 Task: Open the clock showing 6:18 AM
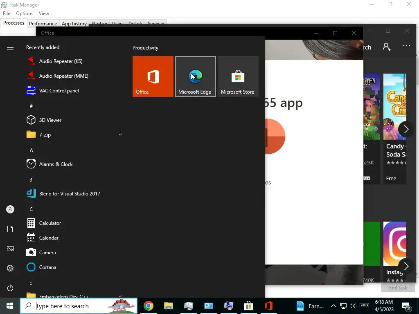tap(384, 306)
